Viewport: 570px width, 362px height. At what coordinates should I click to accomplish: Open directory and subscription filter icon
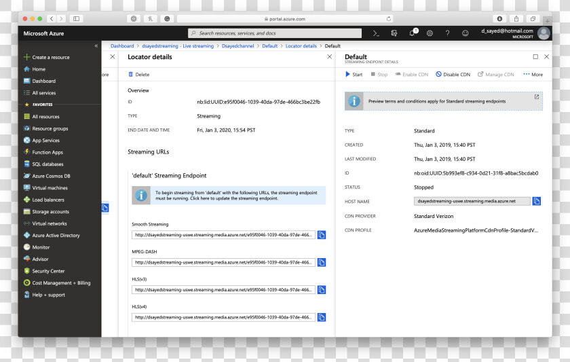(x=394, y=33)
